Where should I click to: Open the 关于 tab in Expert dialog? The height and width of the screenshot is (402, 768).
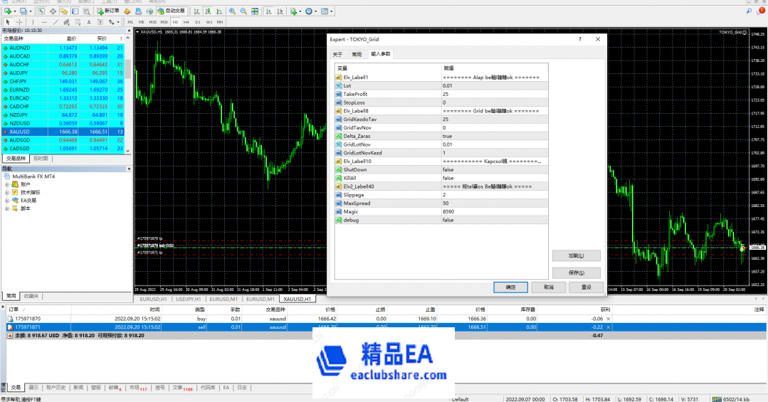coord(337,54)
